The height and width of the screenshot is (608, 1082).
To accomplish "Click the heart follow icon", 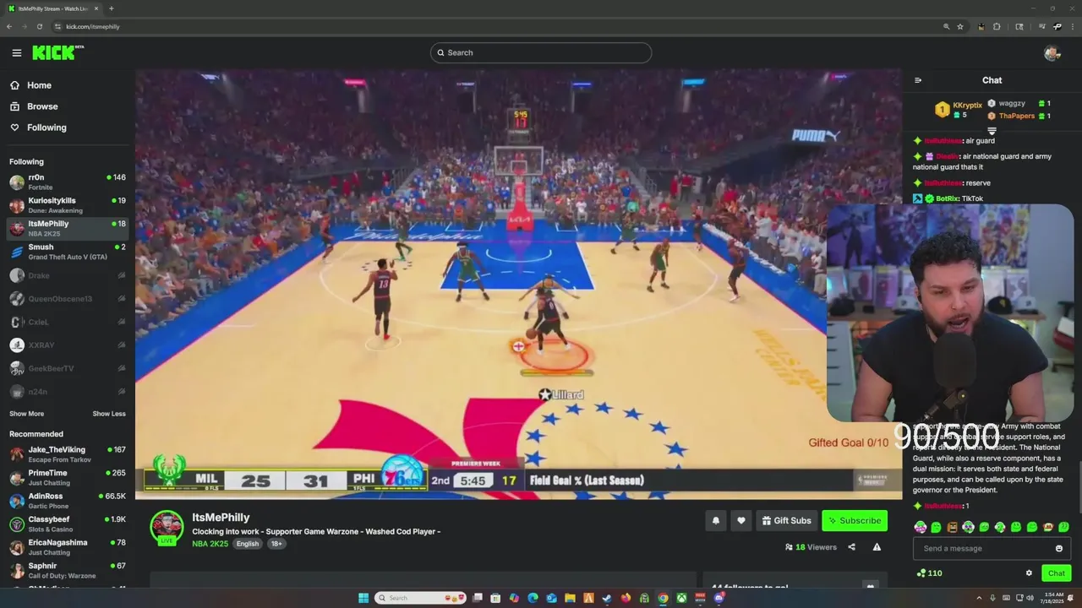I will 741,520.
